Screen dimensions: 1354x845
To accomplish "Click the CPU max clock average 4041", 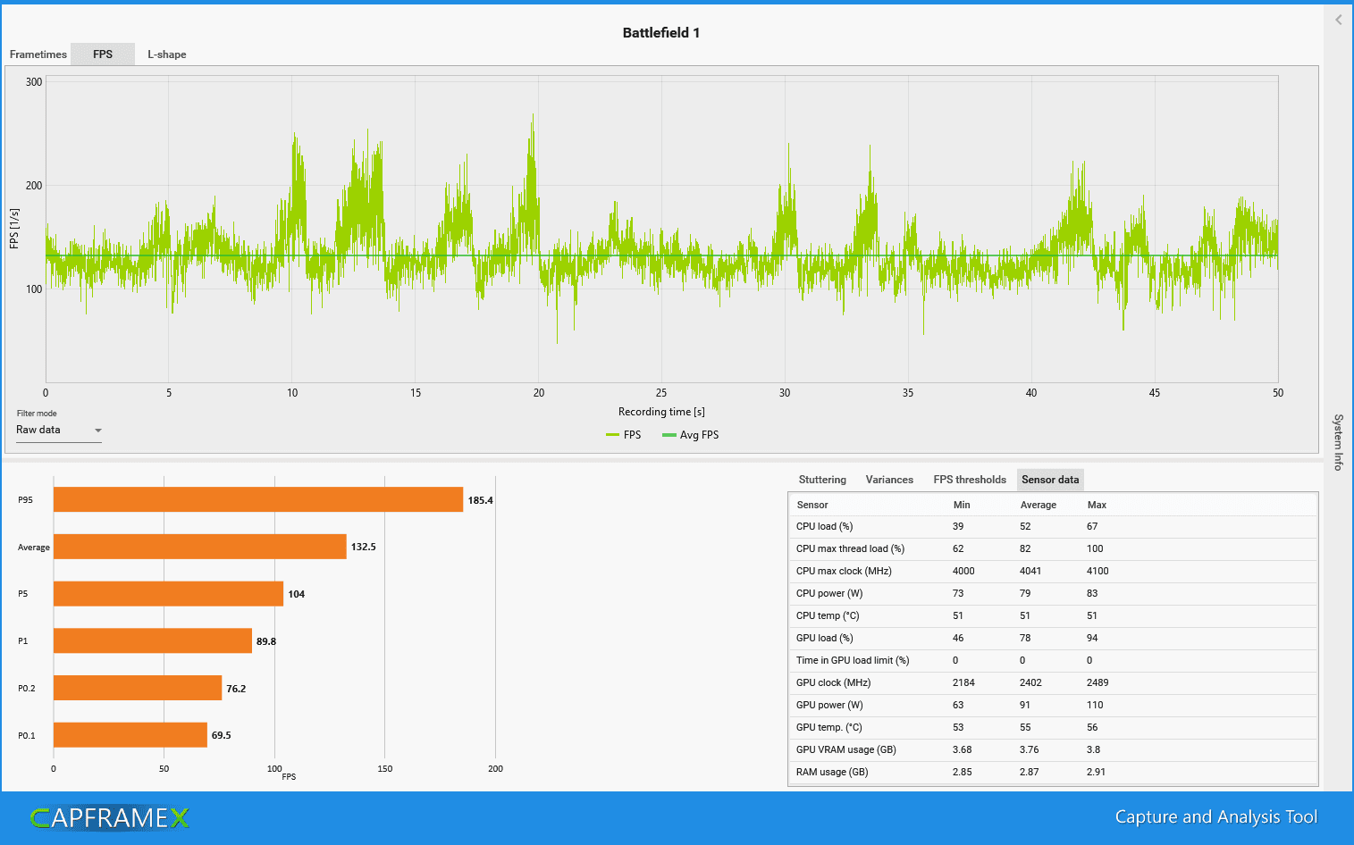I will click(x=1030, y=571).
